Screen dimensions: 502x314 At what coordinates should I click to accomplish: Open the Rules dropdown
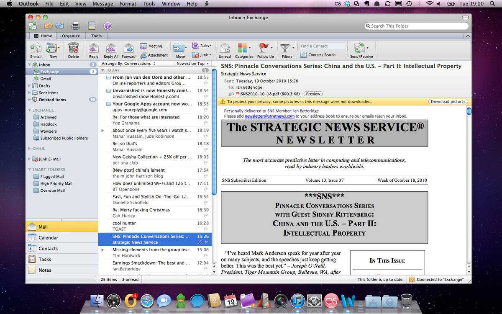[x=202, y=46]
